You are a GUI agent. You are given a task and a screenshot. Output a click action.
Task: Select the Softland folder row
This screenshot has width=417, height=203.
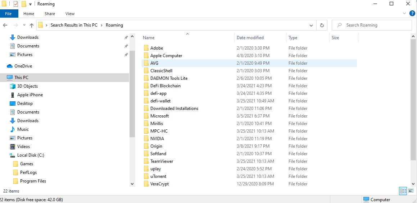coord(250,153)
